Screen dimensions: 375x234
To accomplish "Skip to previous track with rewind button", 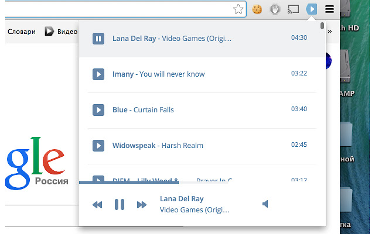I will [x=97, y=205].
